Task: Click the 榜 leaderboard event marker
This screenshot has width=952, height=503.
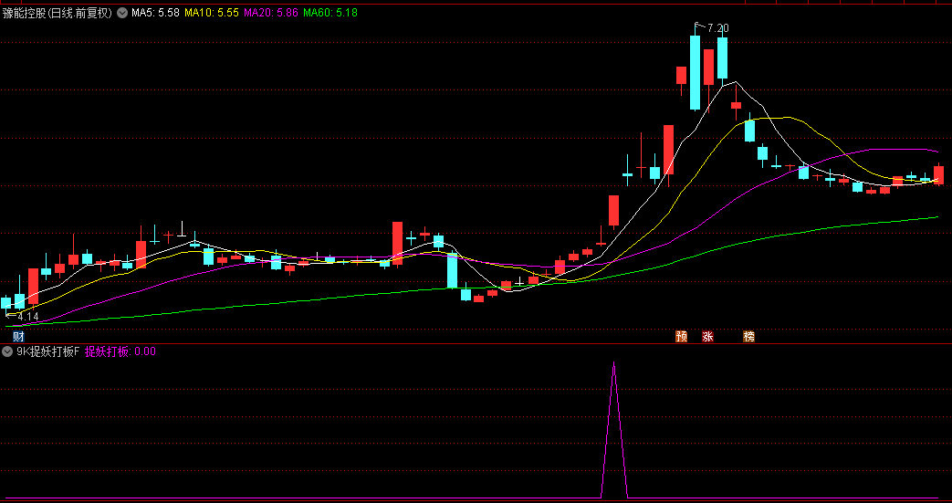Action: coord(749,337)
